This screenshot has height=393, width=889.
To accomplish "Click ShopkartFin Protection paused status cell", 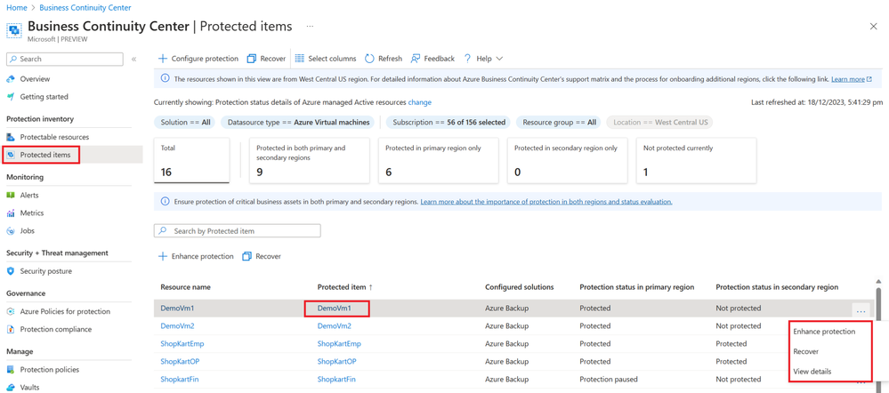I will click(x=609, y=380).
